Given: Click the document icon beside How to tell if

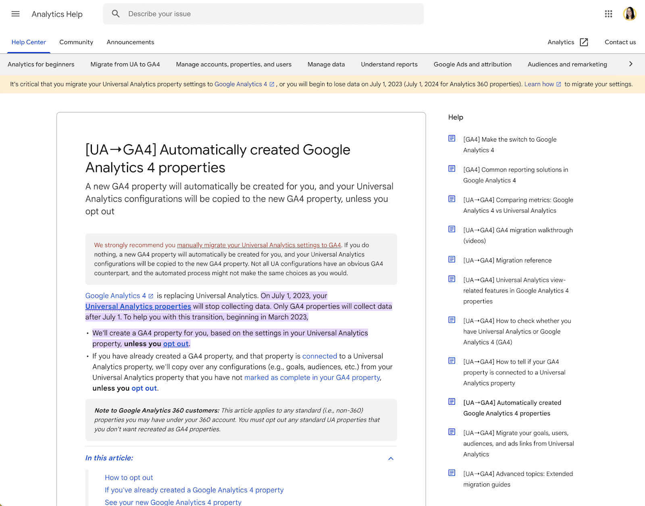Looking at the screenshot, I should tap(452, 361).
